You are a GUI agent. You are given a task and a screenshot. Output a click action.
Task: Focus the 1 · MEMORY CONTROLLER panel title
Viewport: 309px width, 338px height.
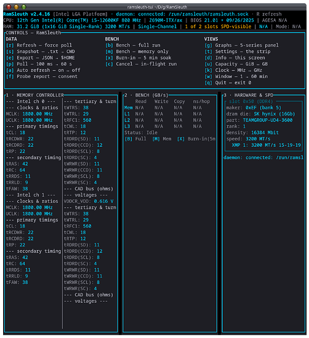click(x=35, y=95)
